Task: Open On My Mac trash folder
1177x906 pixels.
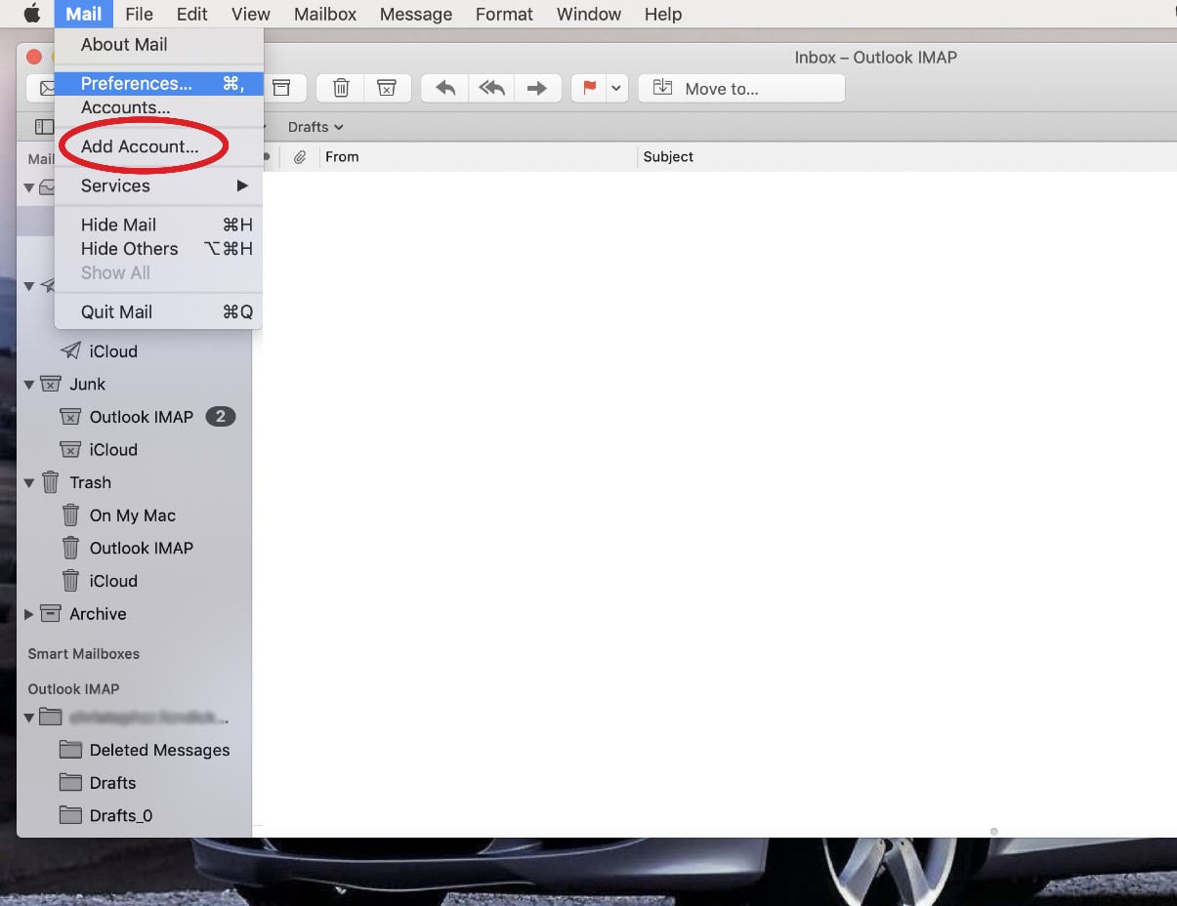Action: coord(133,515)
